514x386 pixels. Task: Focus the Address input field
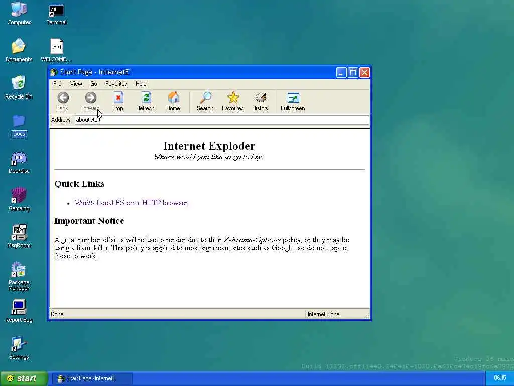[222, 120]
